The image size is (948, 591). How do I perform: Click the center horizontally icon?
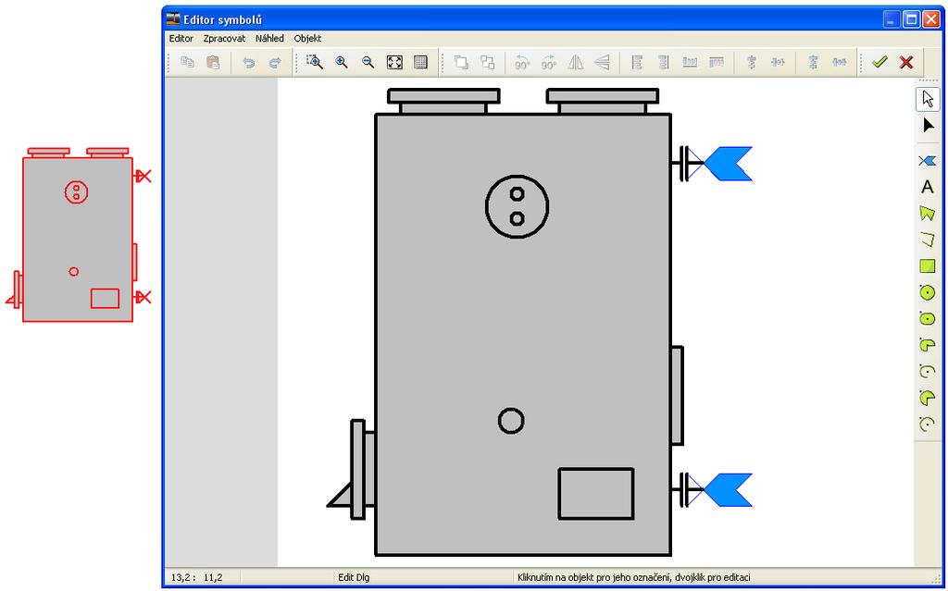click(778, 62)
